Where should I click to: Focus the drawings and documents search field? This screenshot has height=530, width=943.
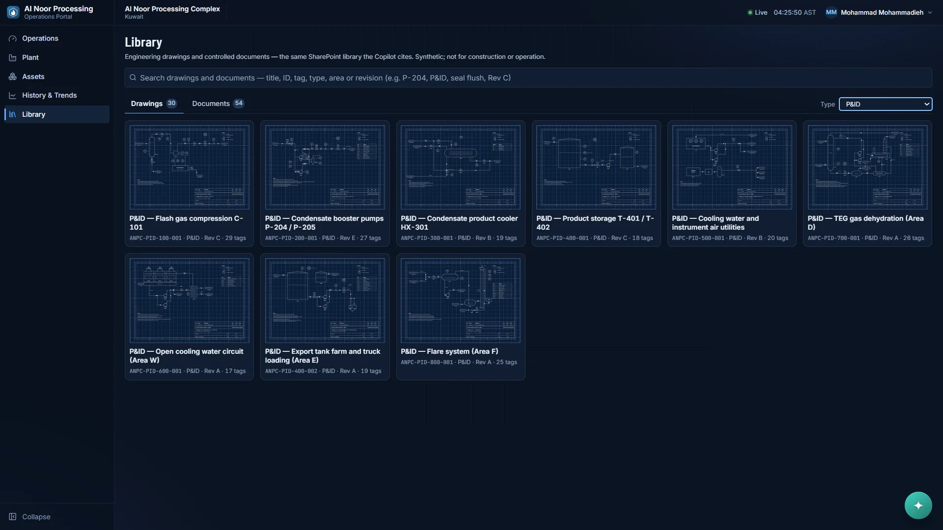[x=528, y=78]
